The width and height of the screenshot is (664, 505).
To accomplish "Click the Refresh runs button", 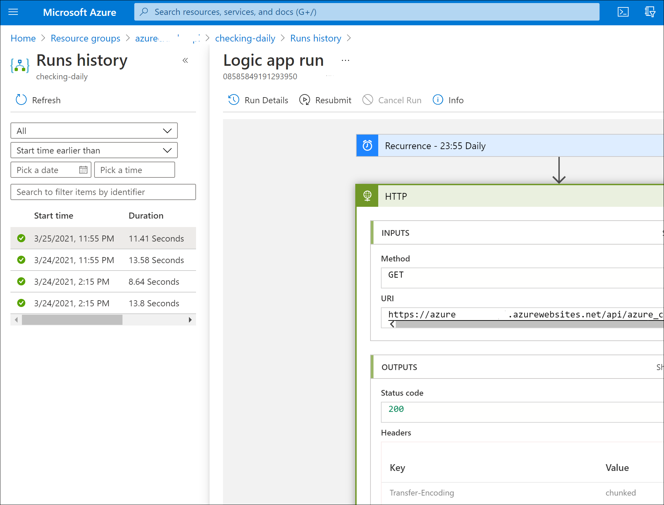I will click(x=38, y=100).
